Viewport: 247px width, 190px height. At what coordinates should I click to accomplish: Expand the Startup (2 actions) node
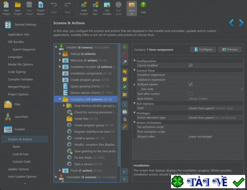(x=60, y=54)
